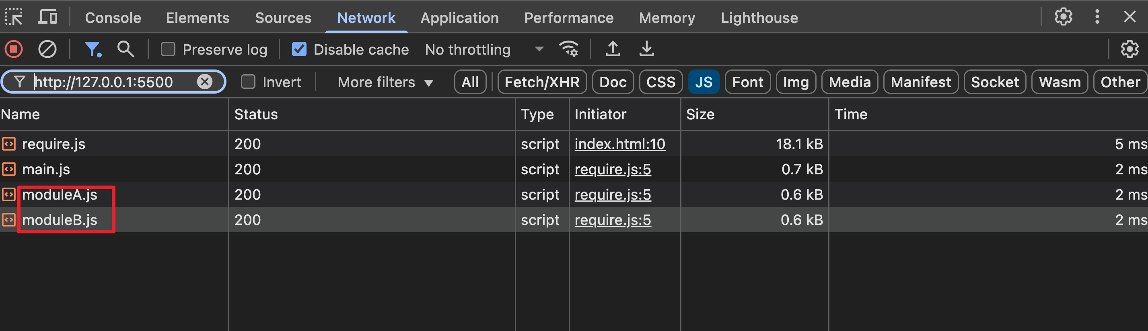Select the Fetch/XHR filter button
This screenshot has height=331, width=1148.
click(541, 82)
